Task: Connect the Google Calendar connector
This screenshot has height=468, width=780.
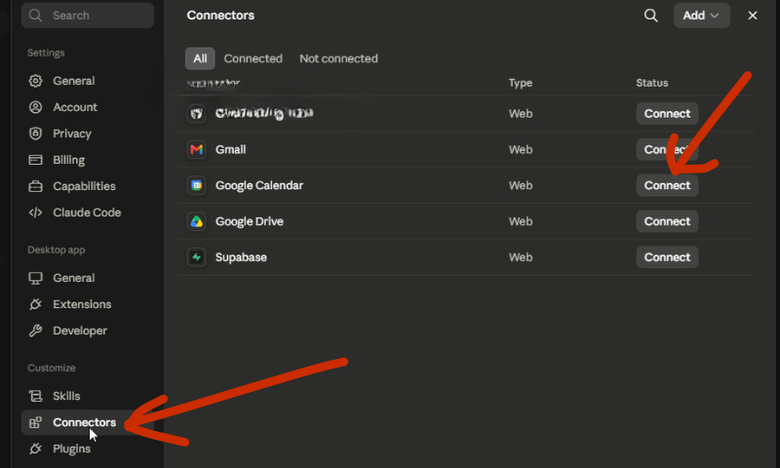Action: pos(667,185)
